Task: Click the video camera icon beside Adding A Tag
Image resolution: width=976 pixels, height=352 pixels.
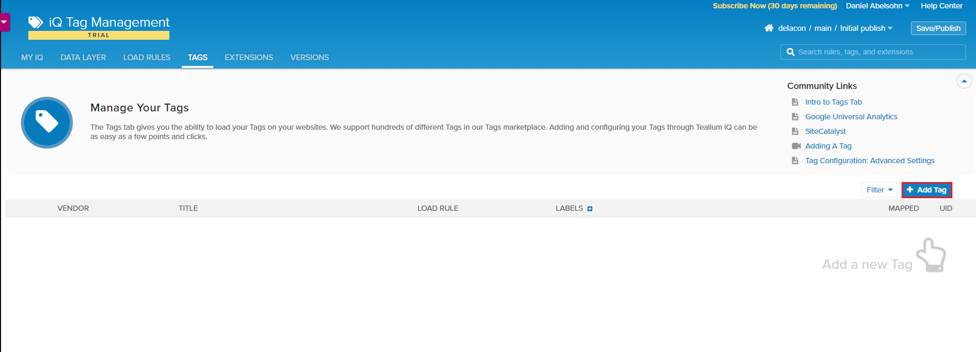Action: point(796,146)
